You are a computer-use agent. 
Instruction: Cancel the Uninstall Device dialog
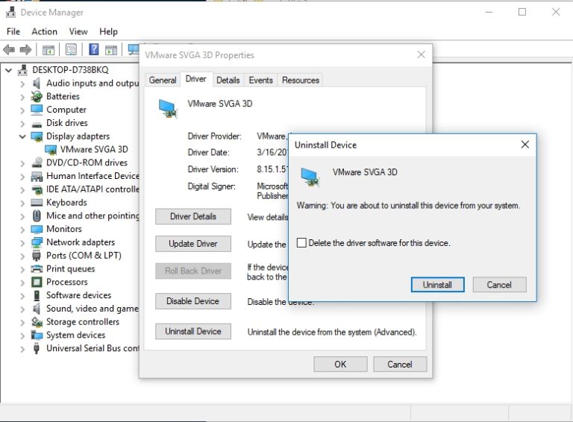[499, 285]
